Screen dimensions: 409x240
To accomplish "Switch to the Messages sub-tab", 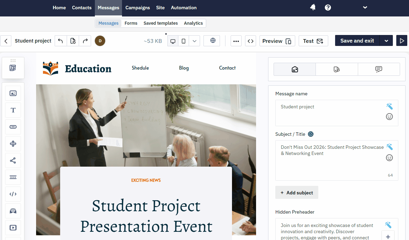I will (x=108, y=23).
